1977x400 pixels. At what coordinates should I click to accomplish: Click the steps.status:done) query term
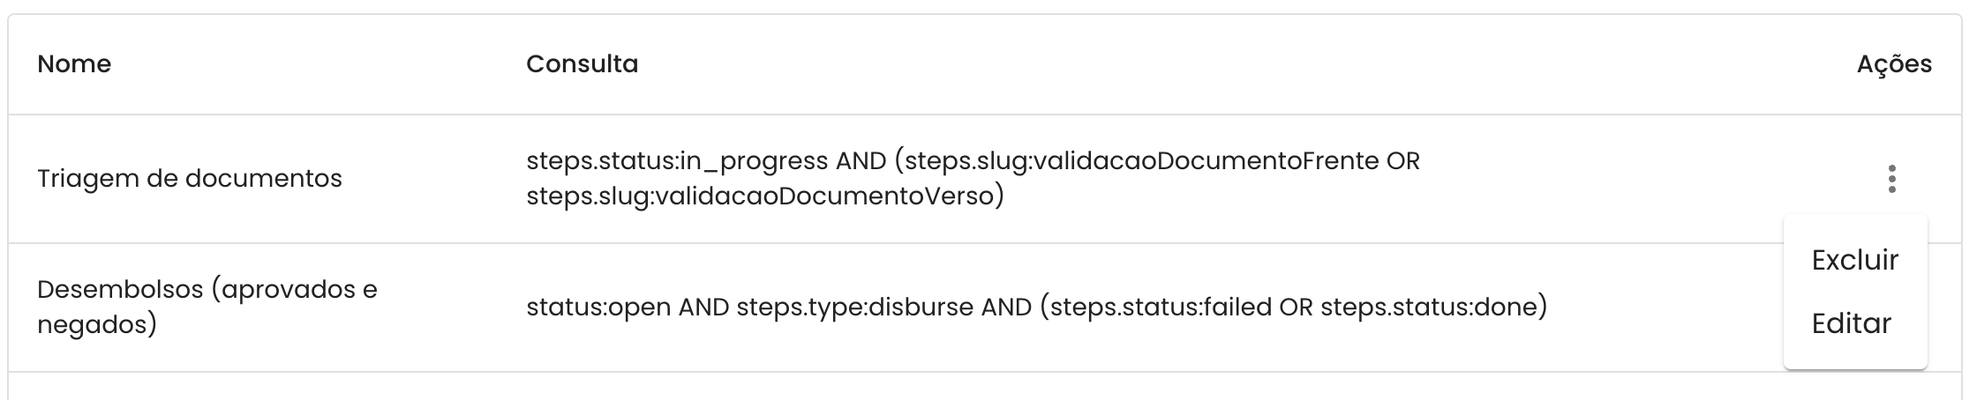(1433, 307)
